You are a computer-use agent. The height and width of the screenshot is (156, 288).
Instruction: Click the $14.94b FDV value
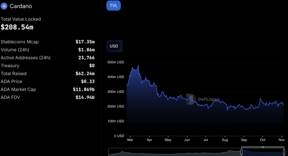[x=85, y=97]
